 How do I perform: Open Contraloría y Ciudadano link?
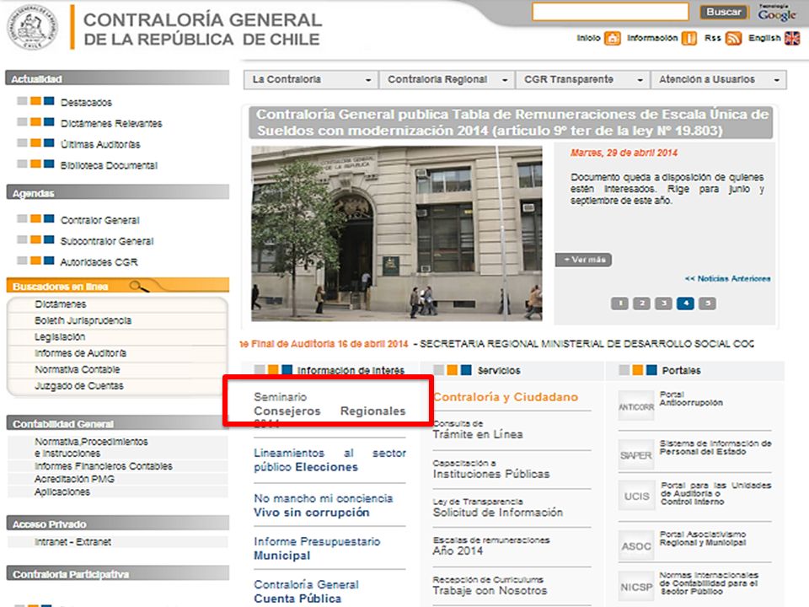click(x=506, y=397)
